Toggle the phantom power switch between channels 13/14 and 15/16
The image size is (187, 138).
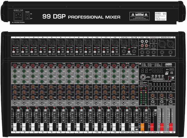129,52
